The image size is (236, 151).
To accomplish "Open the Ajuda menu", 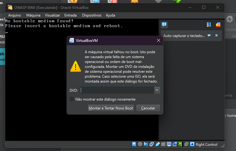I will coord(110,15).
